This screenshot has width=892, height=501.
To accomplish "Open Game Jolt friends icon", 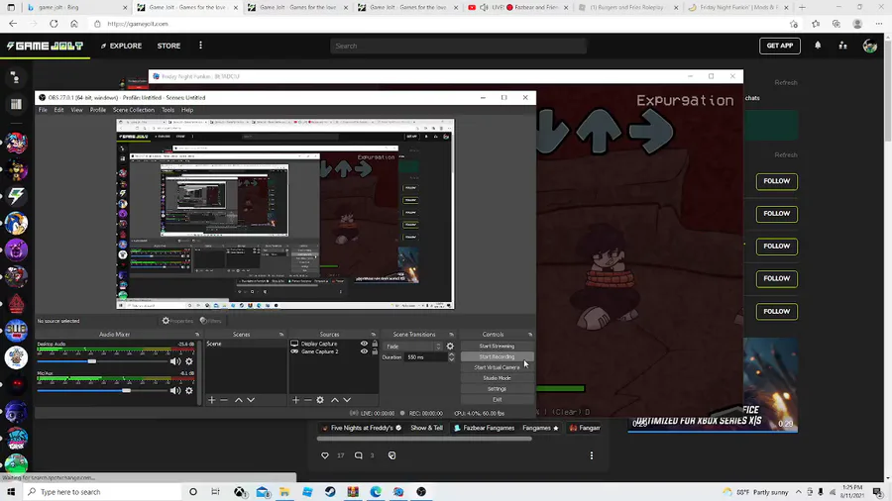I will 843,46.
